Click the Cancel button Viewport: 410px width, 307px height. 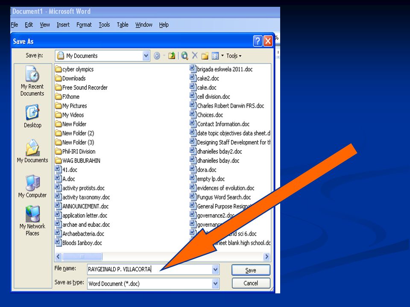tap(251, 283)
